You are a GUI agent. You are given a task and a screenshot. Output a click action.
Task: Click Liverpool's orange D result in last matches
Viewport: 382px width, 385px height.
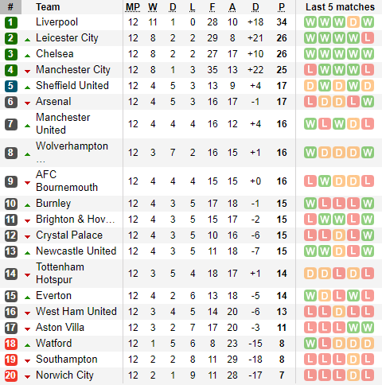pyautogui.click(x=353, y=22)
